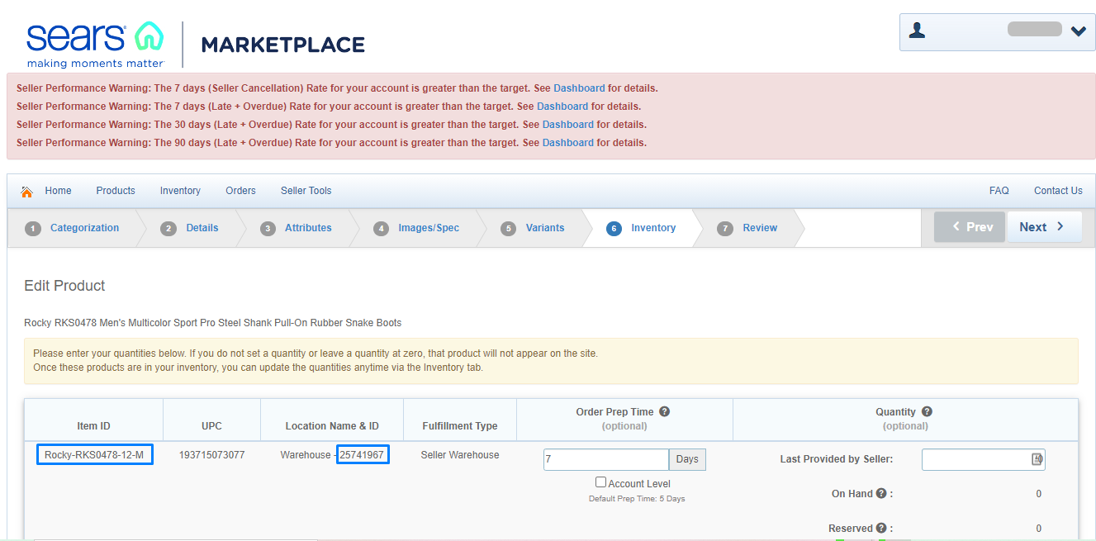Screen dimensions: 1096x541
Task: Click the icon inside Last Provided field
Action: pyautogui.click(x=1037, y=459)
